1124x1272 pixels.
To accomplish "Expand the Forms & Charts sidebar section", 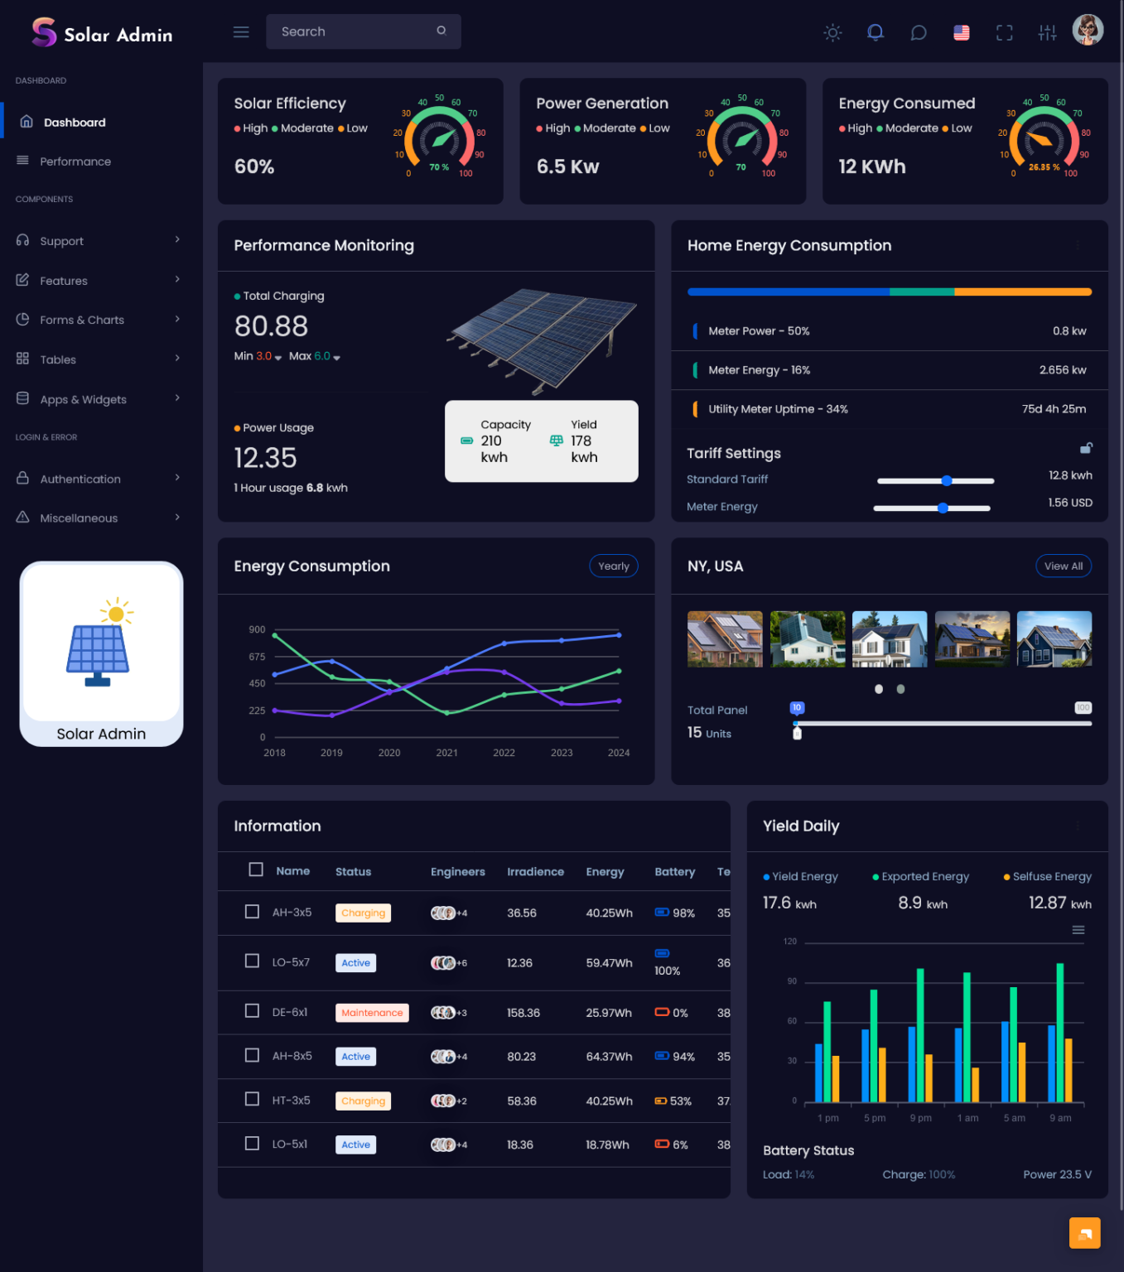I will point(82,320).
